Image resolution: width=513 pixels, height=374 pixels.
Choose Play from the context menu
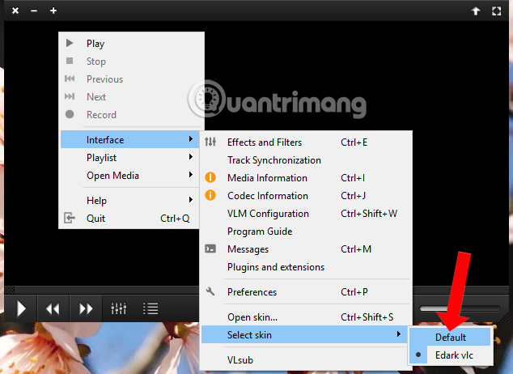130,43
